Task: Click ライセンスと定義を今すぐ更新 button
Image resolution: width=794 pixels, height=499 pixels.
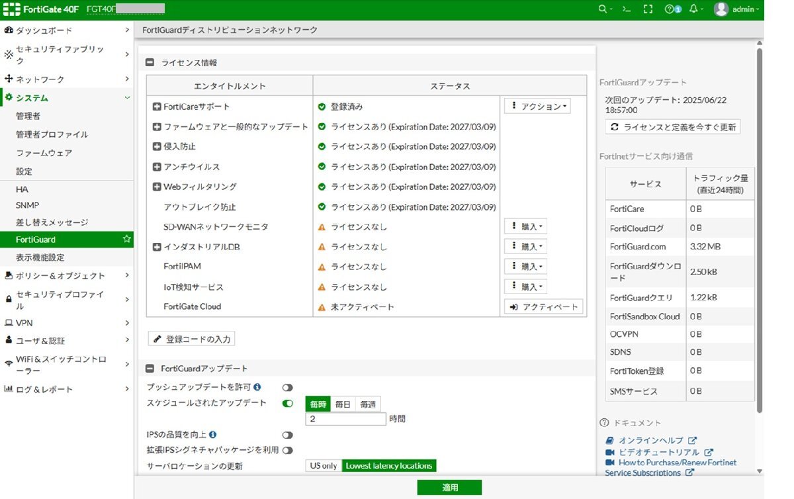Action: click(672, 127)
